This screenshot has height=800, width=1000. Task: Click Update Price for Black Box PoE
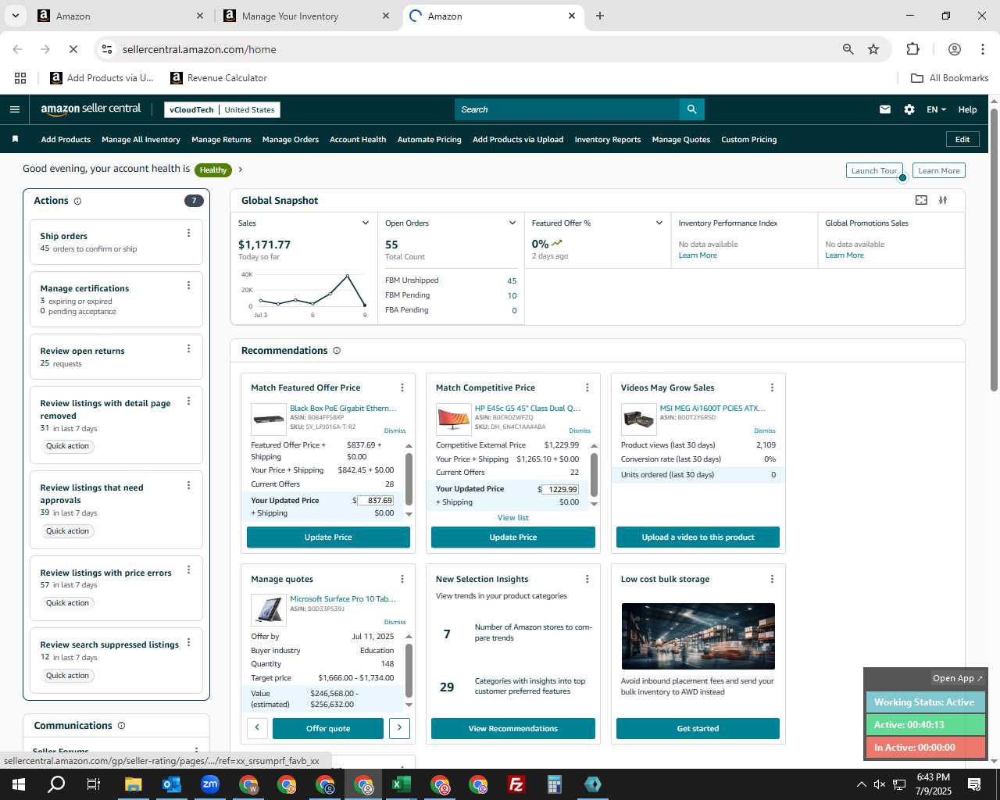pos(328,537)
